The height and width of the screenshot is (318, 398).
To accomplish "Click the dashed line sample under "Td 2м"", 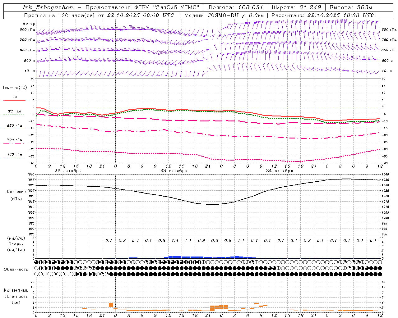I will tap(14, 115).
